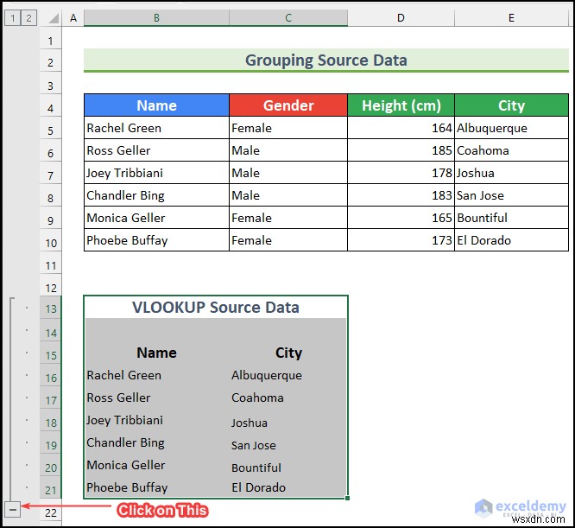The width and height of the screenshot is (575, 528).
Task: Select column D header
Action: pos(401,17)
